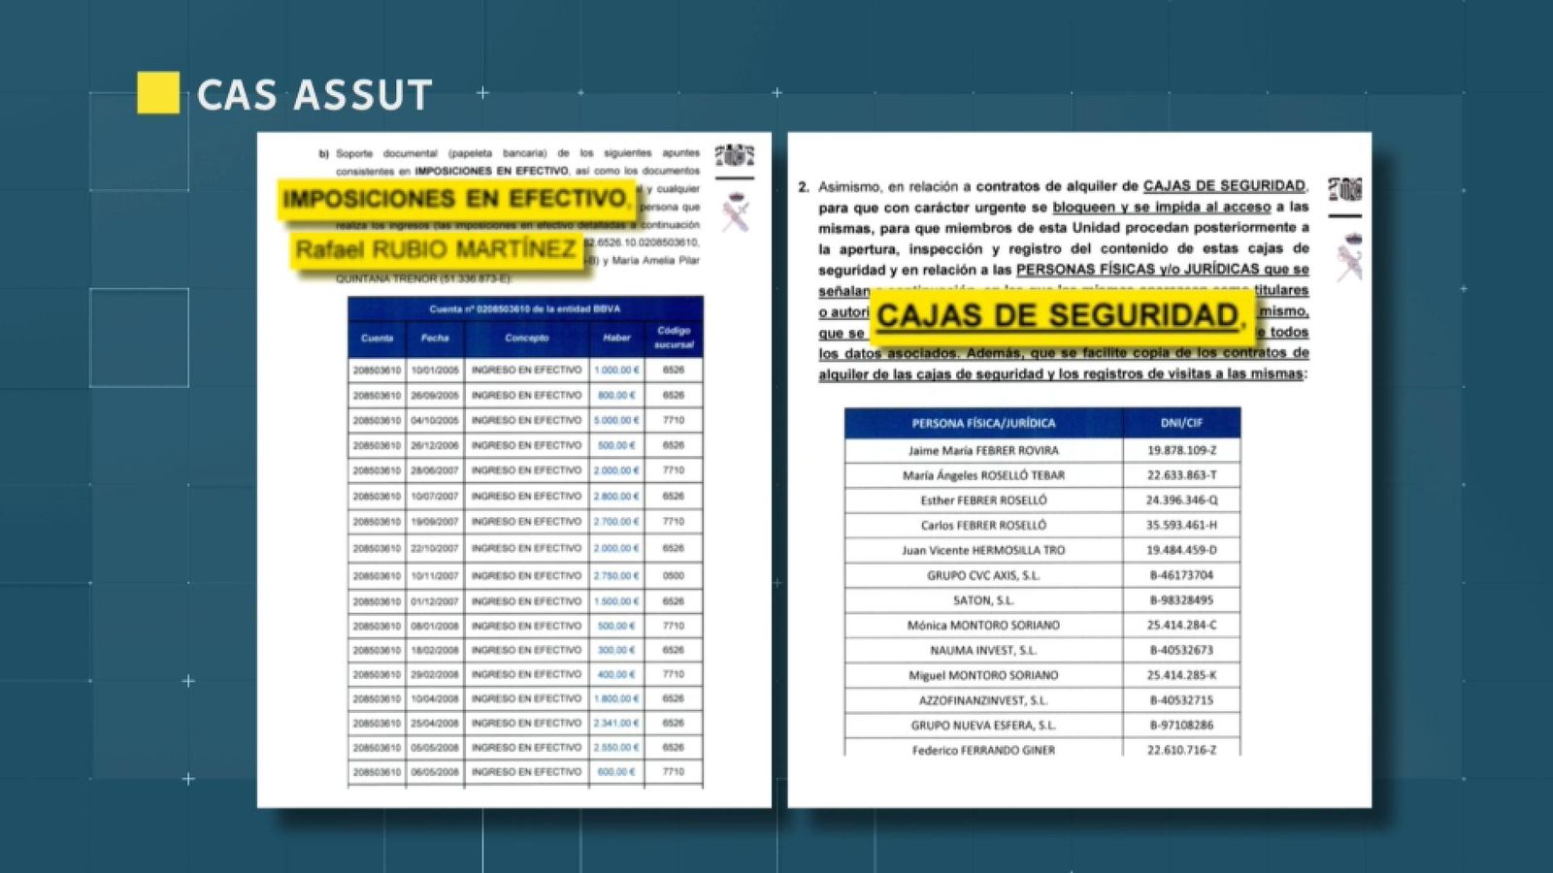Click the Guardia Civil crest on left document
The width and height of the screenshot is (1553, 873).
click(735, 155)
